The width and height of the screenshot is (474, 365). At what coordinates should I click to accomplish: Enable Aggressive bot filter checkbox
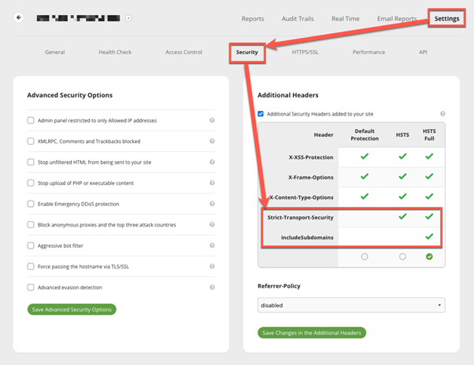(31, 245)
